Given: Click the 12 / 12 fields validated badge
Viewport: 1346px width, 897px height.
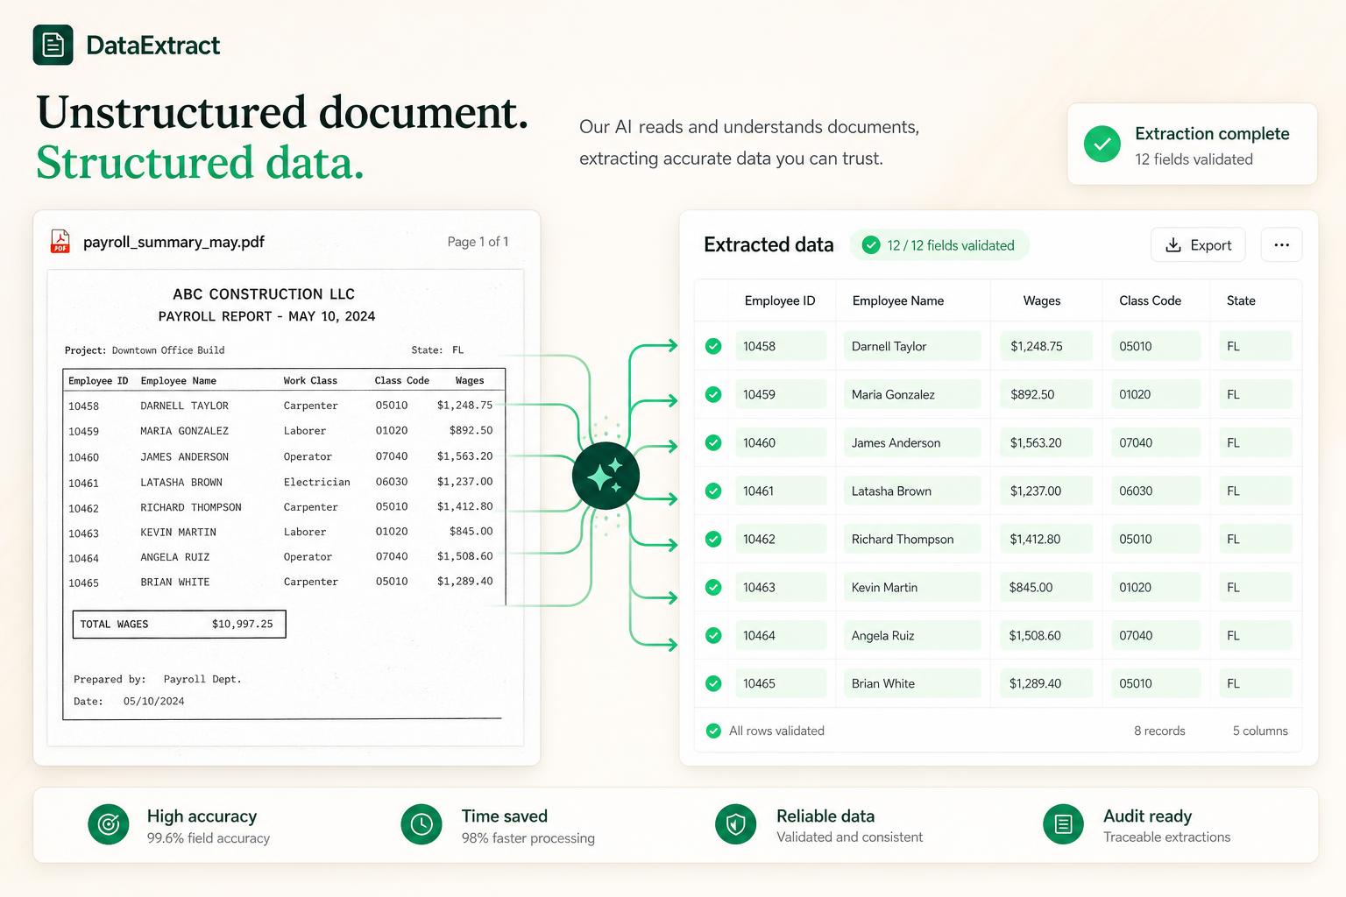Looking at the screenshot, I should (939, 245).
